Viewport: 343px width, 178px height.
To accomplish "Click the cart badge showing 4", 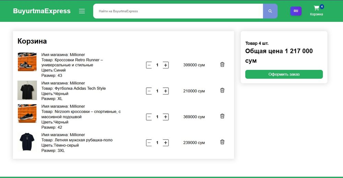I will tap(322, 7).
